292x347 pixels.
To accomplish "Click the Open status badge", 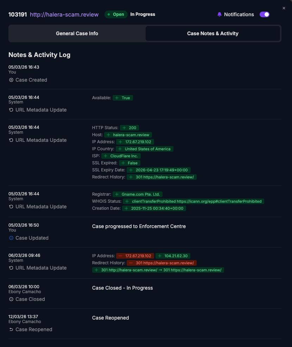I will pyautogui.click(x=116, y=14).
